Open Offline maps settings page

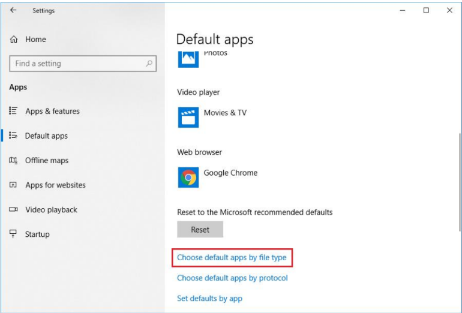[x=47, y=161]
